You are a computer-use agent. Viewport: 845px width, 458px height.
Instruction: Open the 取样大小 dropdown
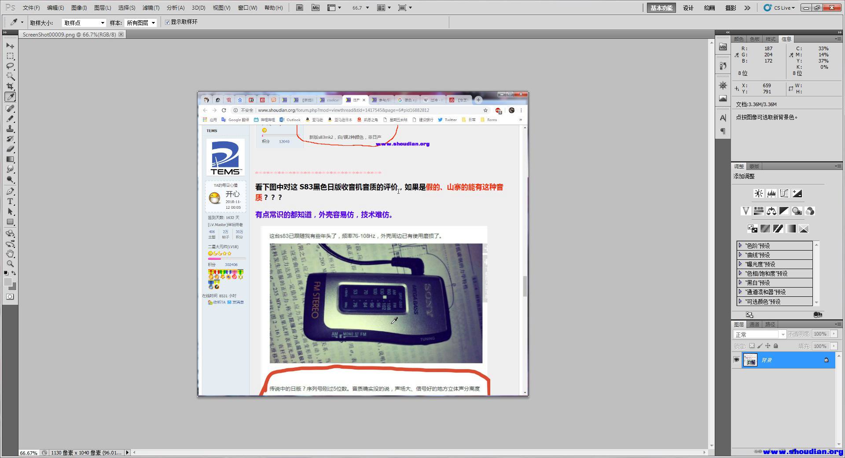(84, 22)
